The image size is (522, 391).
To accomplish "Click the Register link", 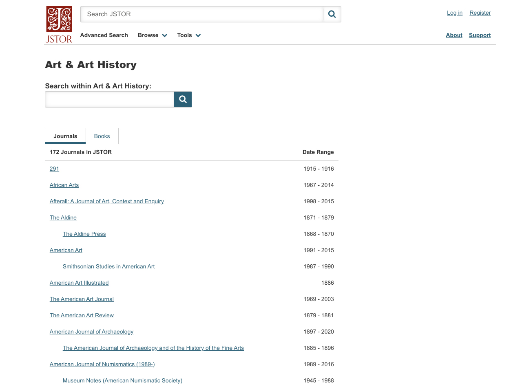I will pyautogui.click(x=480, y=13).
